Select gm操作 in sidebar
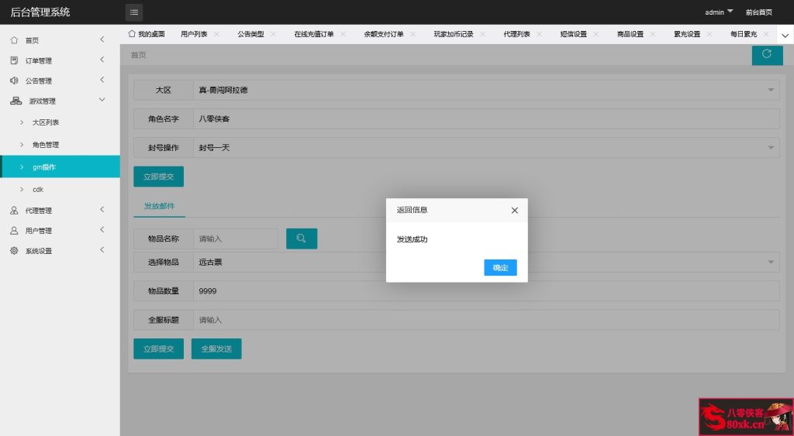Viewport: 794px width, 436px height. [x=60, y=167]
